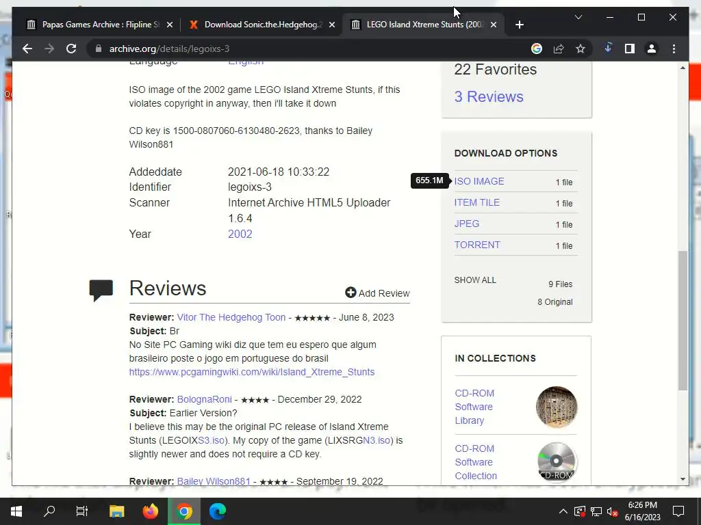The image size is (701, 525).
Task: Open the pcgamingwiki Island_Xtreme_Stunts link
Action: click(x=252, y=372)
